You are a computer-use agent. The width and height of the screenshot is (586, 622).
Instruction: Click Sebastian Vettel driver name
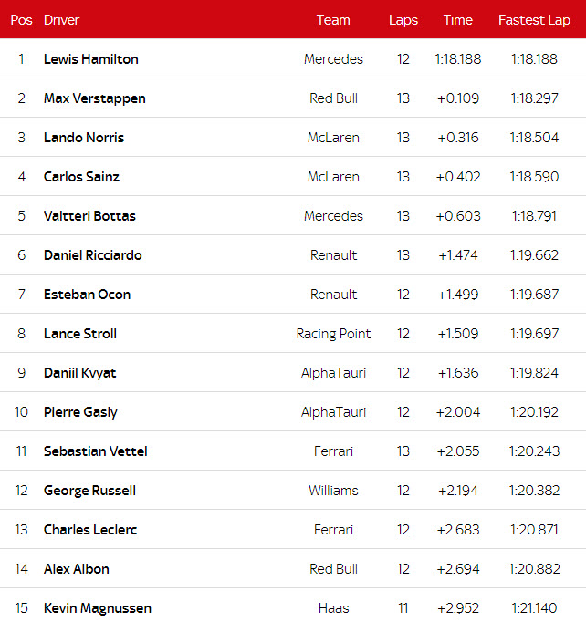(95, 451)
